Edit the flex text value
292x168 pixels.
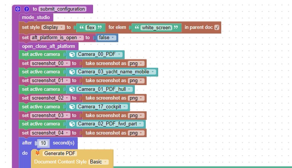click(91, 28)
